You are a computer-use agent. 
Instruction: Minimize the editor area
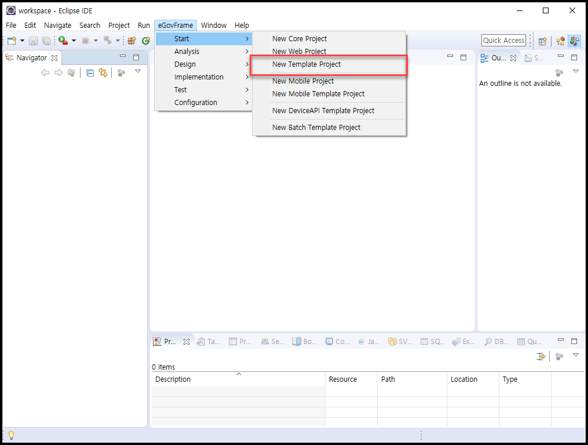[x=450, y=56]
